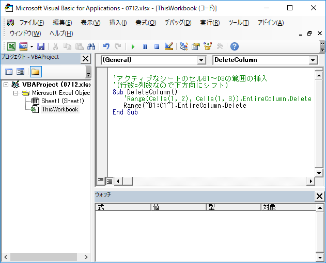Switch to Procedure View at code window bottom
Viewport: 326px width, 263px height.
[101, 180]
